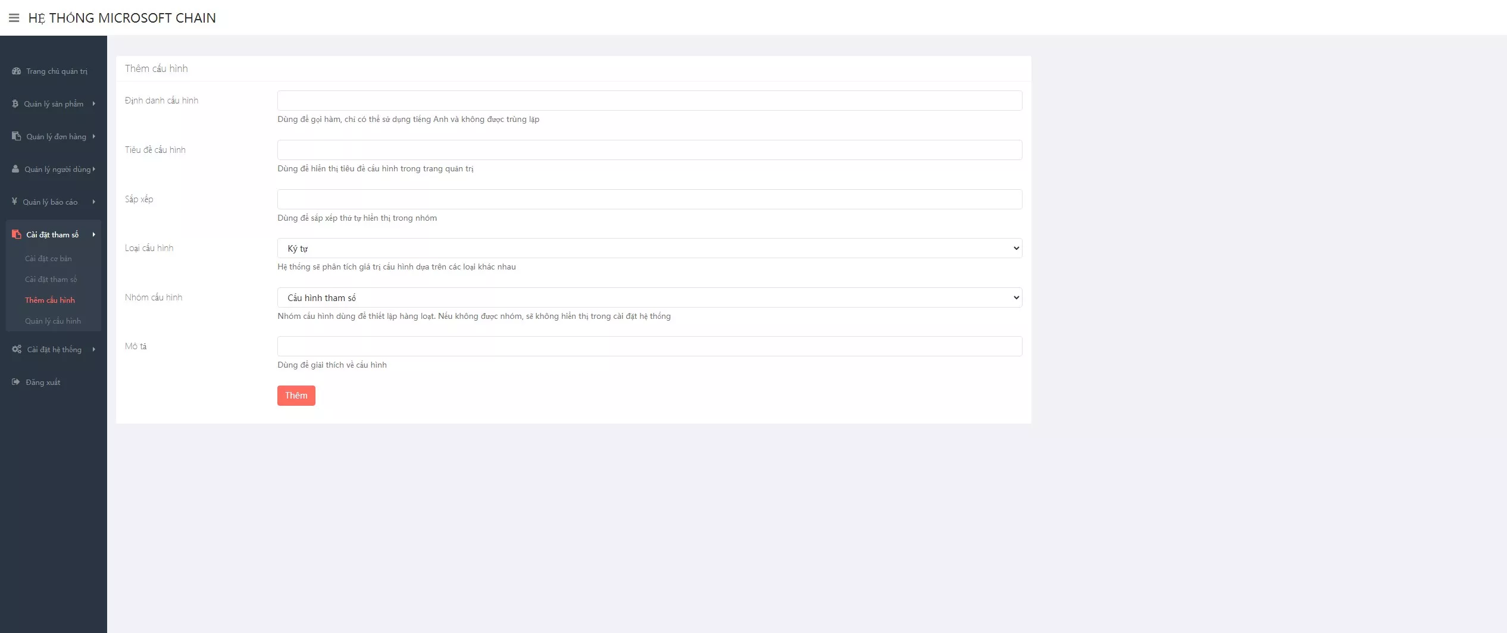Click the dashboard icon beside Trang chủ quản trị
Screen dimensions: 1507x633
16,71
